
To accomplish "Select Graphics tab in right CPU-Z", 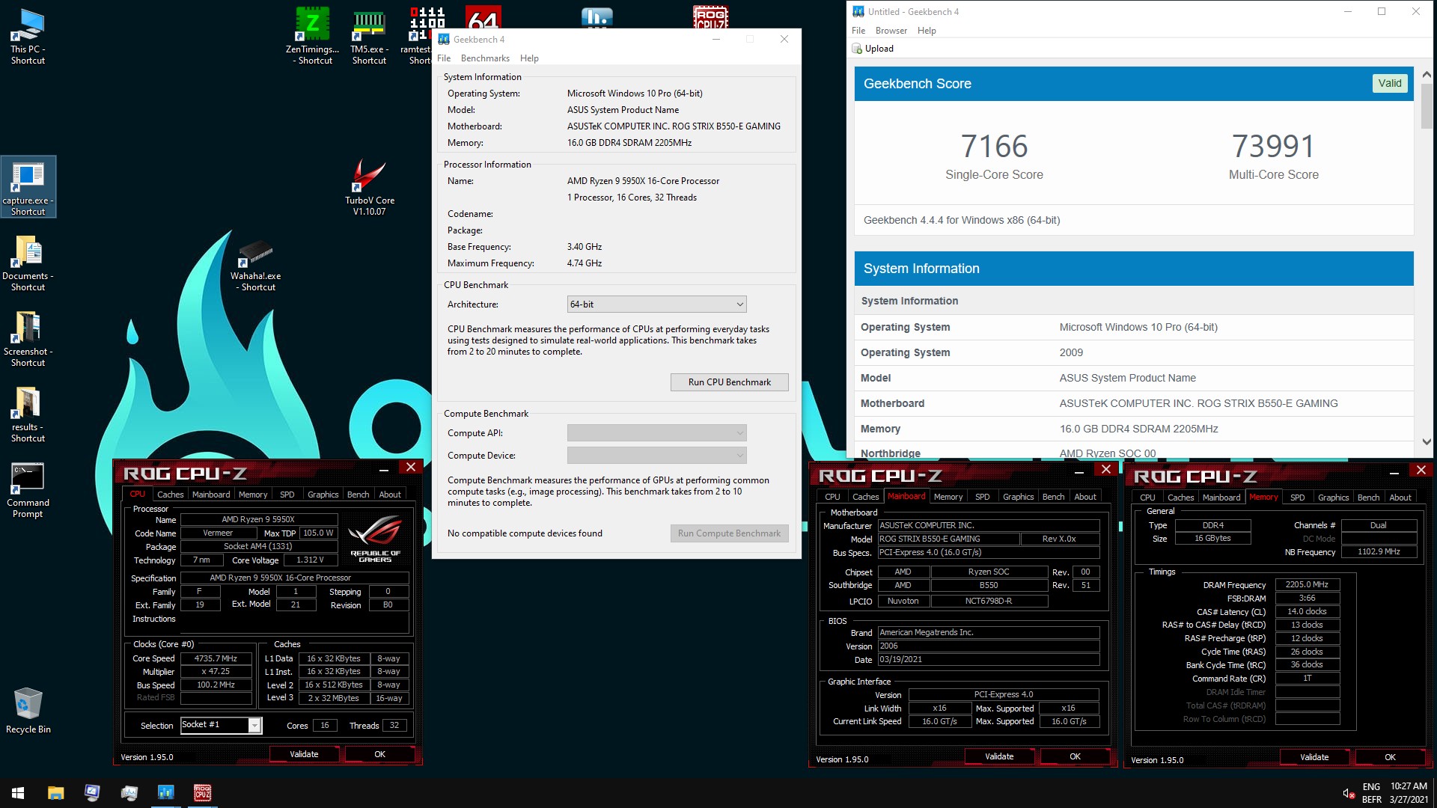I will (1333, 498).
